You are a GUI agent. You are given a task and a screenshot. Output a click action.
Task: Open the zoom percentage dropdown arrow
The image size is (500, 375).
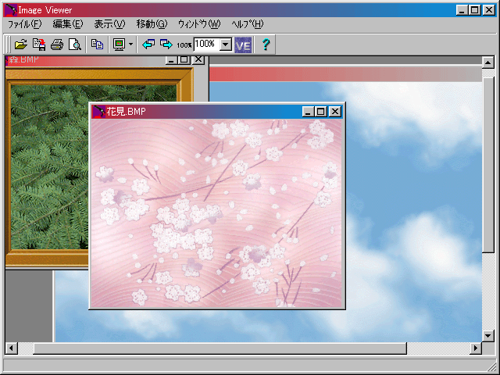(x=226, y=45)
